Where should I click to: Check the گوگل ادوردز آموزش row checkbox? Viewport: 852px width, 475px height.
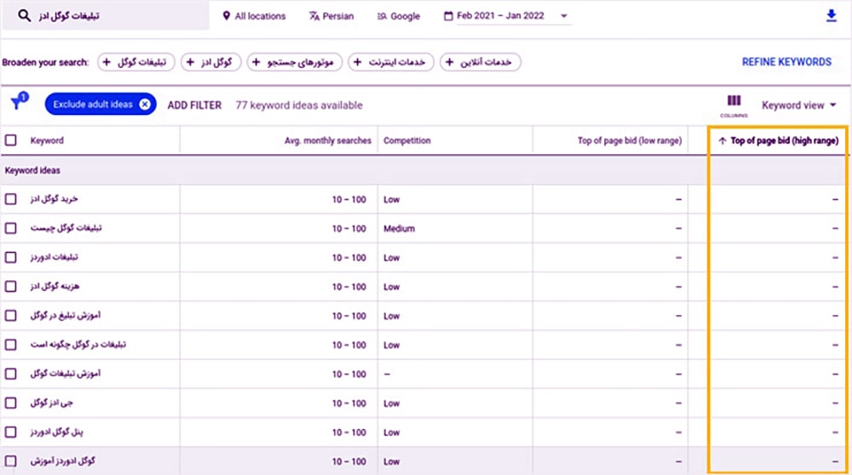point(11,461)
